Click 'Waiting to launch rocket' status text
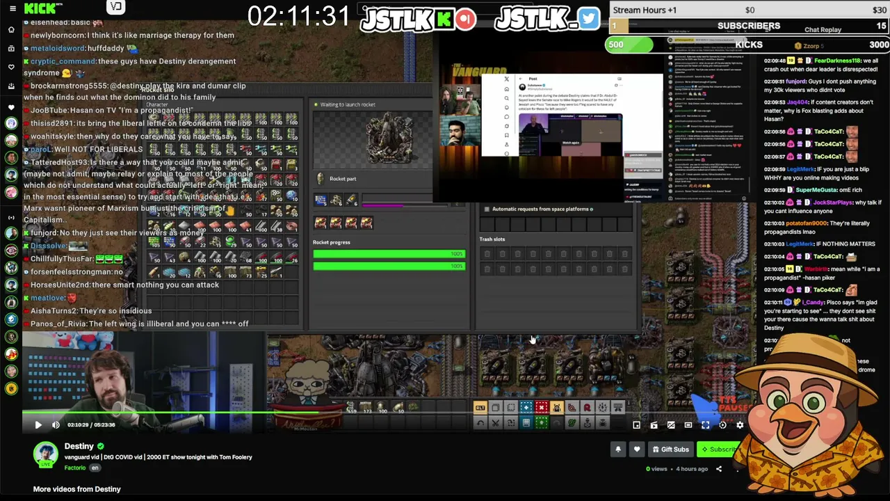Screen dimensions: 890x501 (348, 104)
